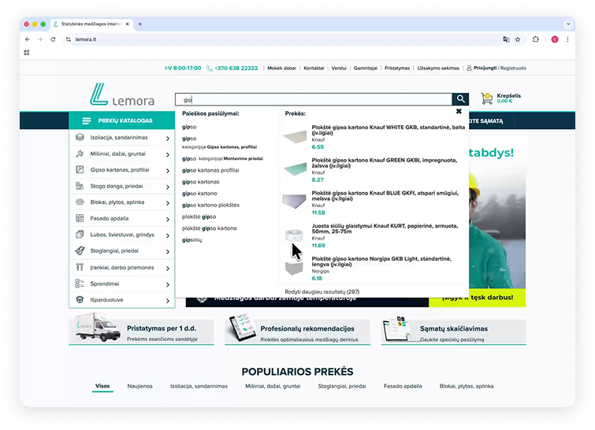Viewport: 595px width, 430px height.
Task: Choose suggestion 'gipso kartono plokštės'
Action: click(x=210, y=205)
